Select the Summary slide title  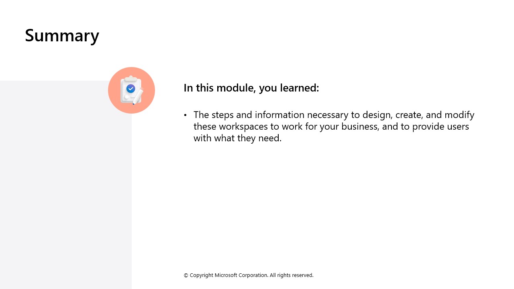[x=62, y=35]
